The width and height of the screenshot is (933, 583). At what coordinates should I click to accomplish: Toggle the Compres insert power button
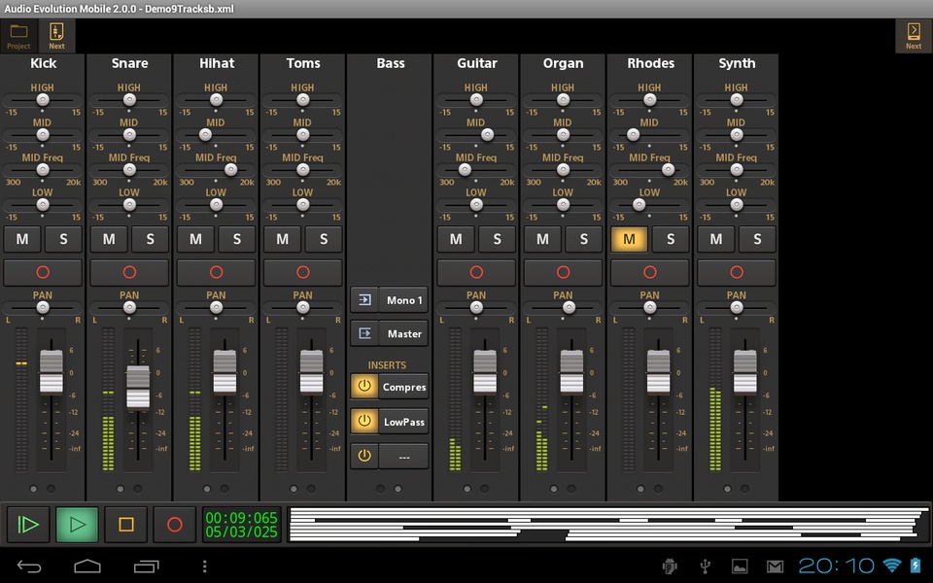(x=364, y=387)
